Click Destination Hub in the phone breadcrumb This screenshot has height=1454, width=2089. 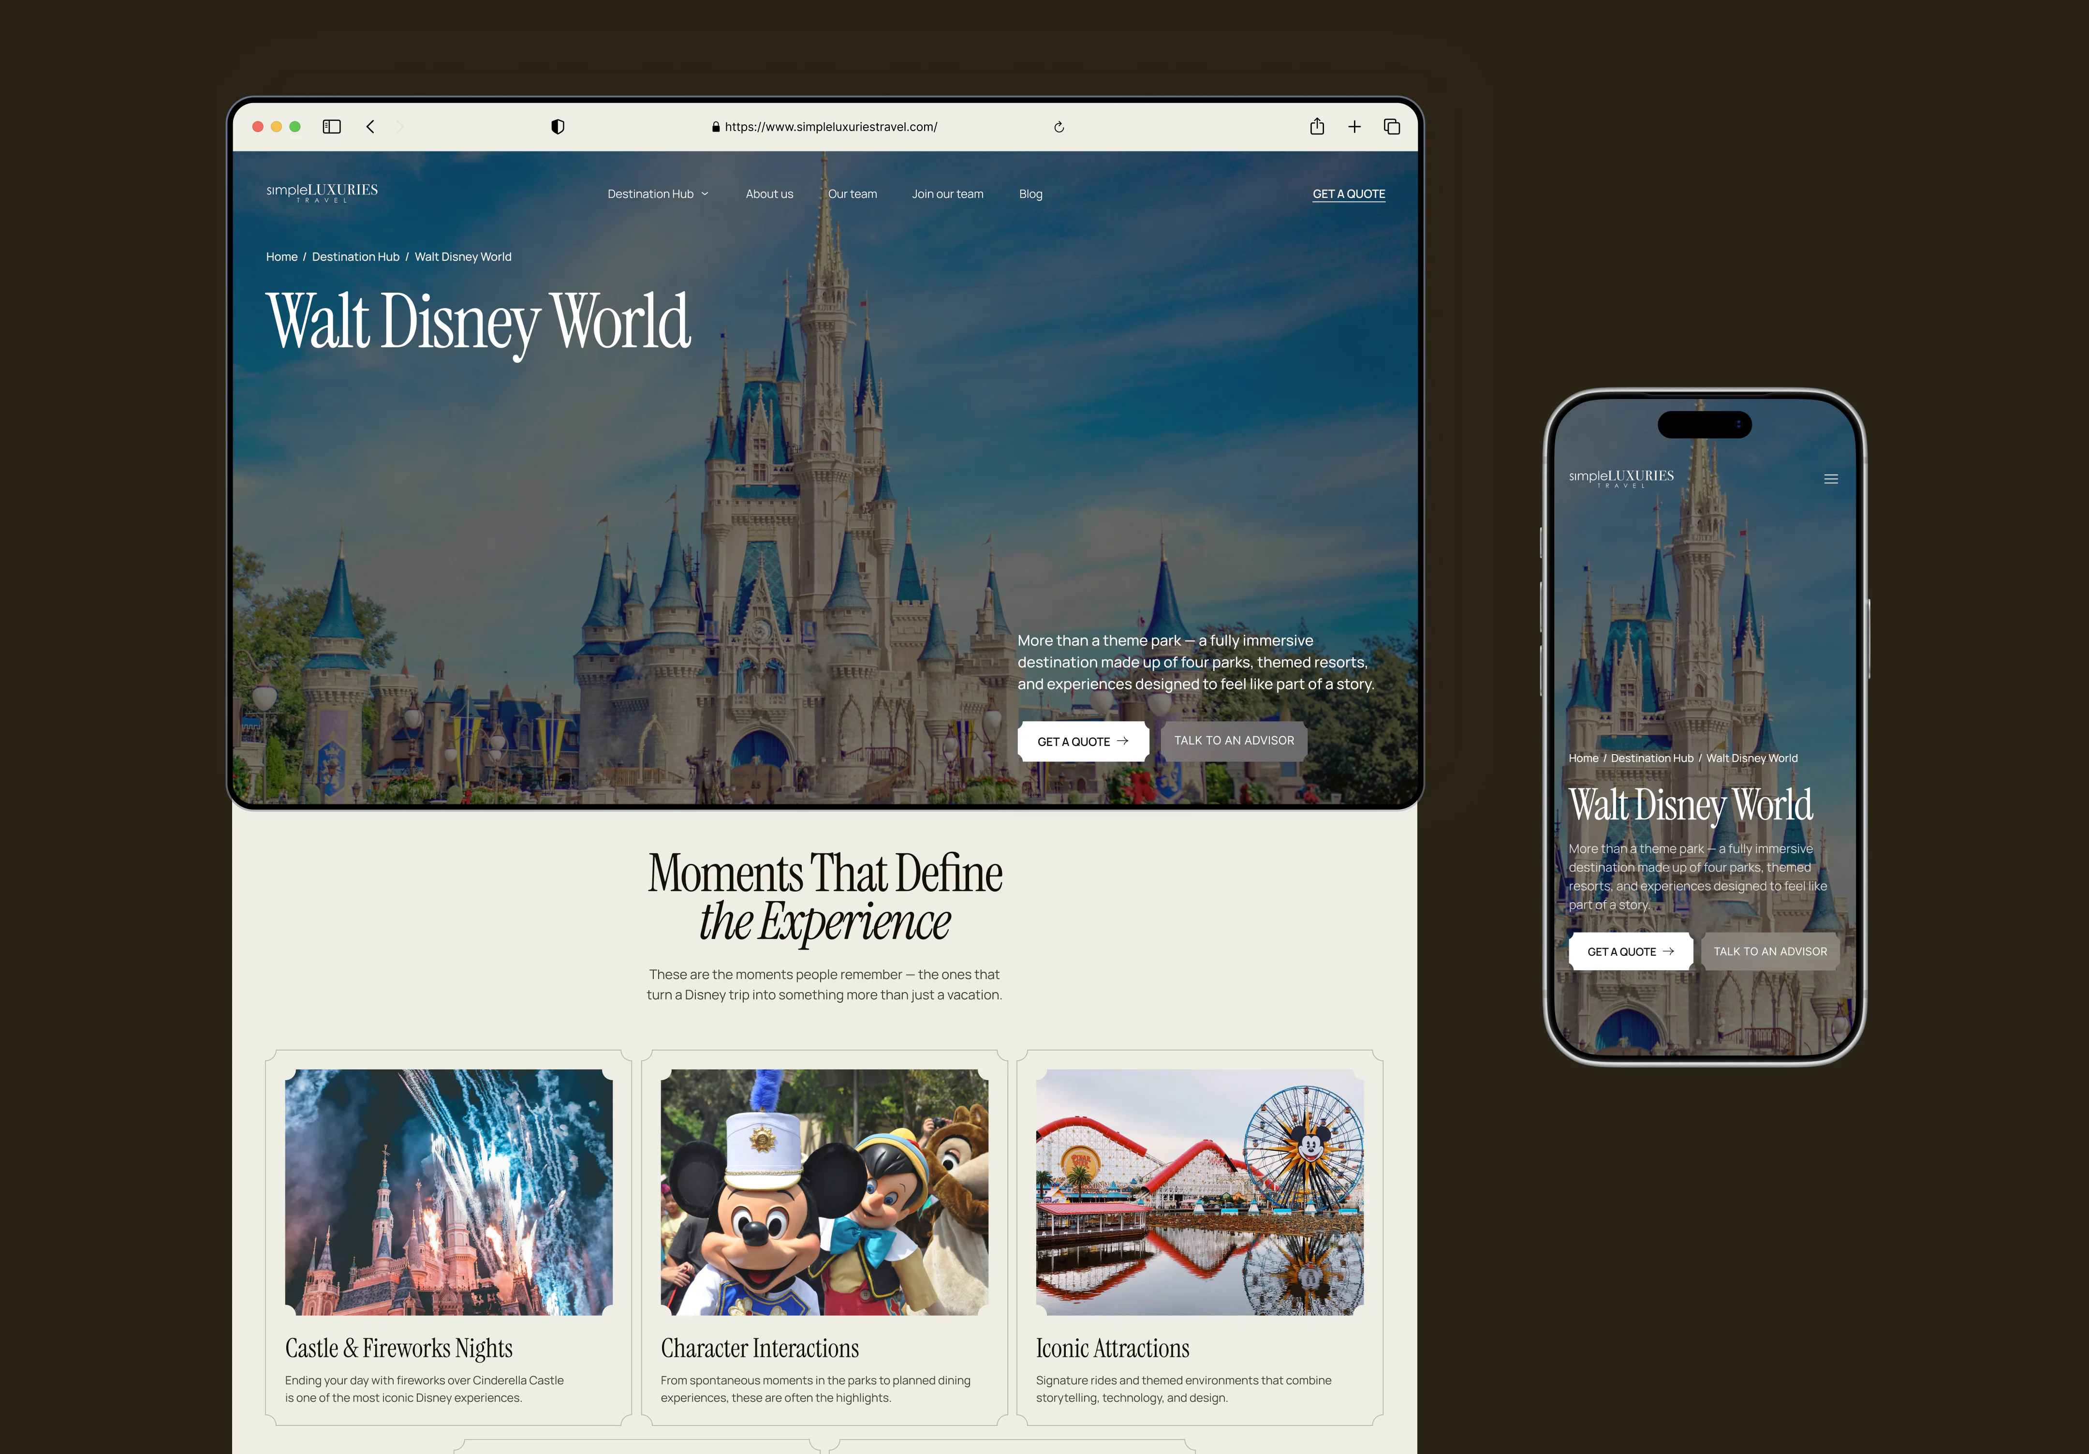click(1651, 758)
